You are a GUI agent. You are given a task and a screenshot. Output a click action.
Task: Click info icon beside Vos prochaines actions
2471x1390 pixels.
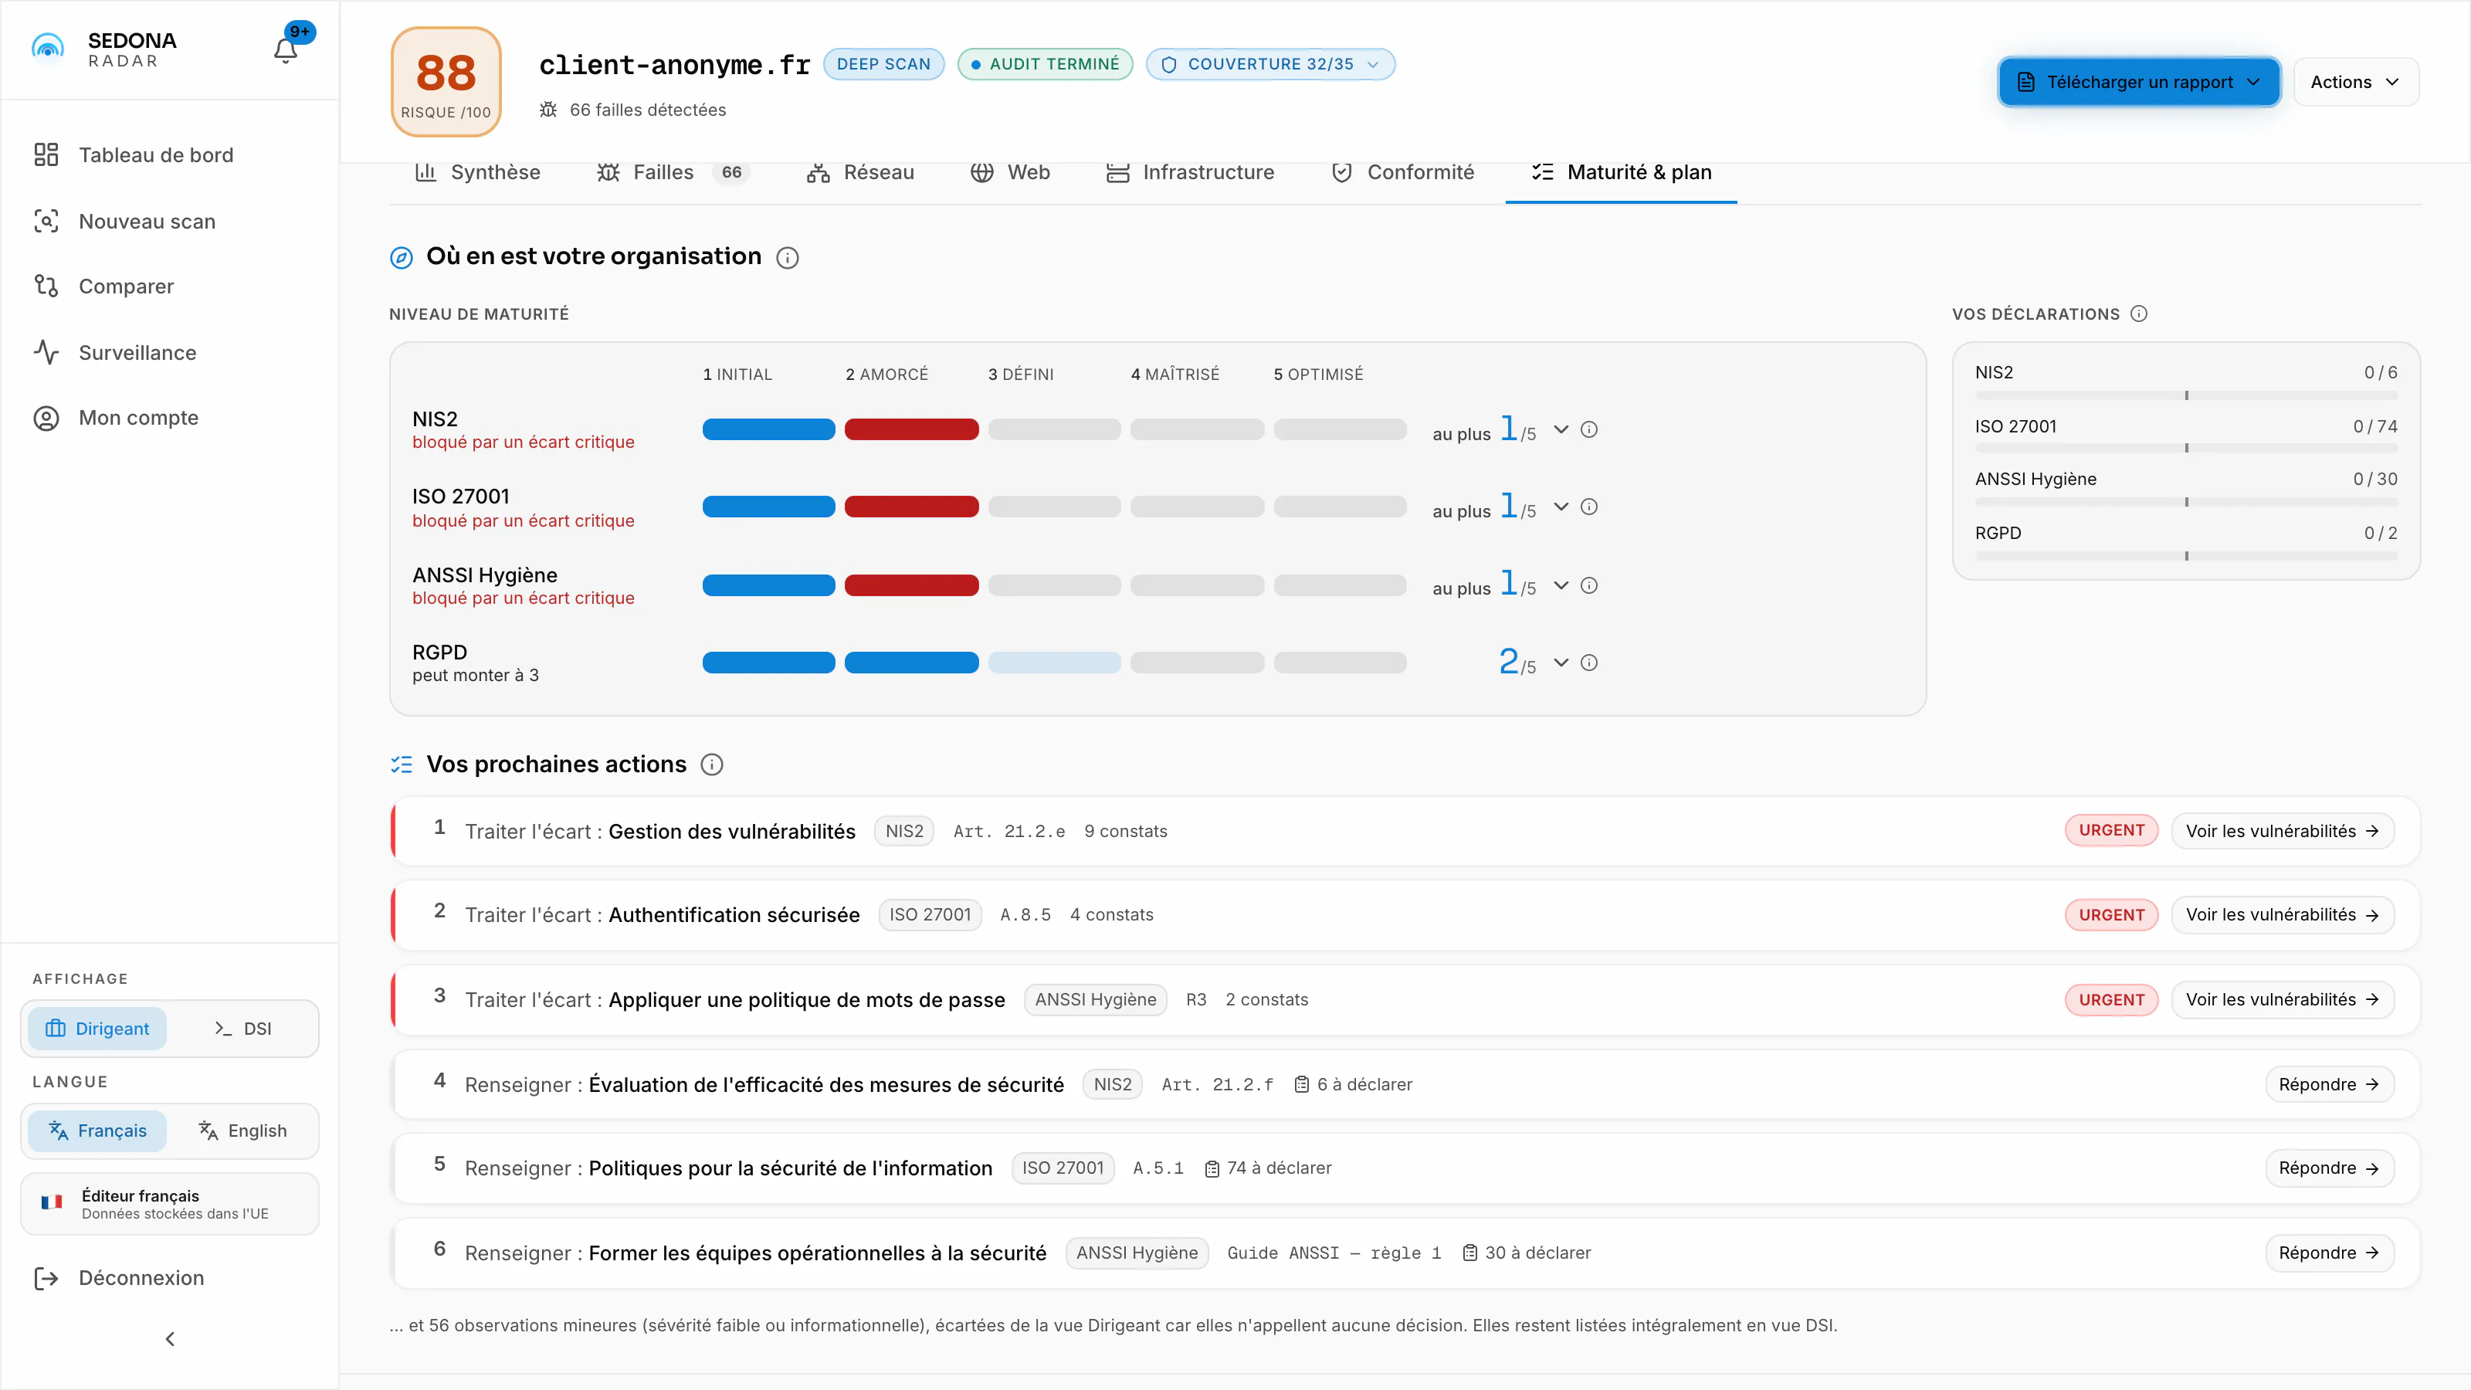tap(712, 764)
